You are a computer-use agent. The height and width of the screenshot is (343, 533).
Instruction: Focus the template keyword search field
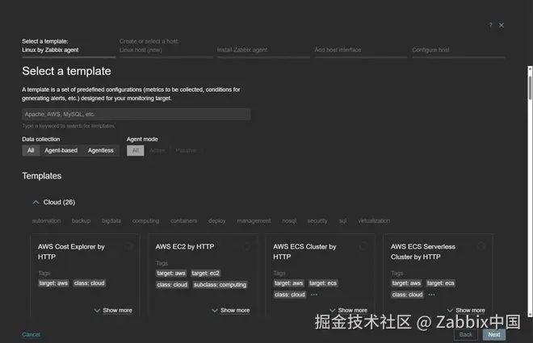pyautogui.click(x=136, y=114)
